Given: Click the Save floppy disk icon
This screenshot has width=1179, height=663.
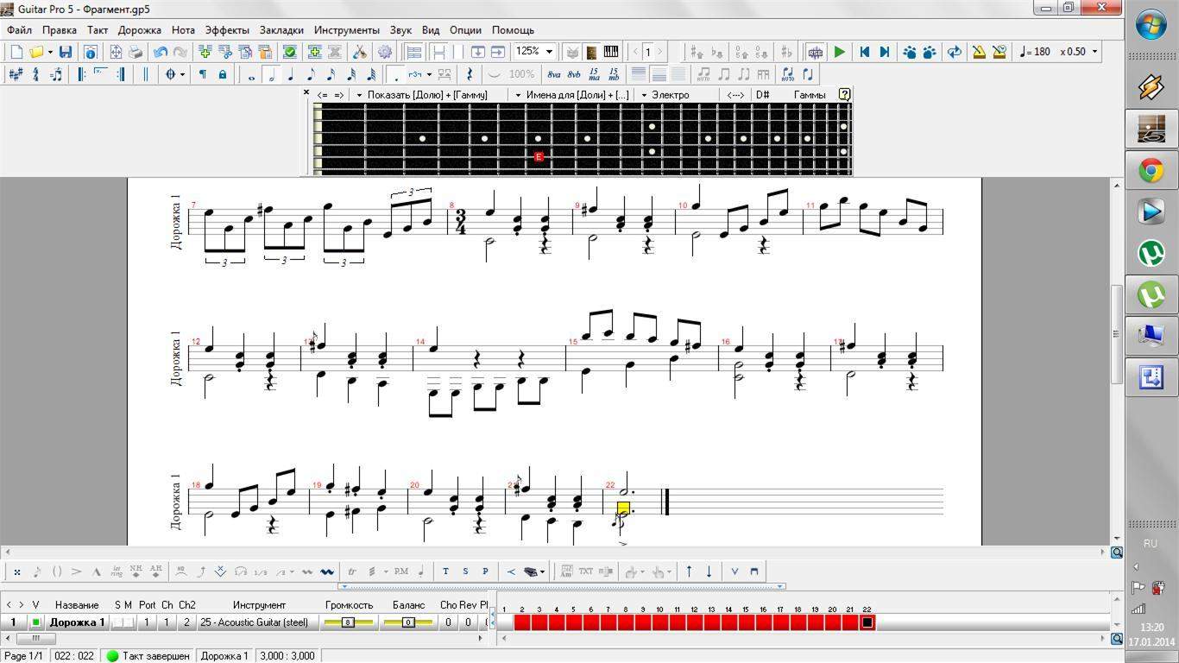Looking at the screenshot, I should [66, 52].
